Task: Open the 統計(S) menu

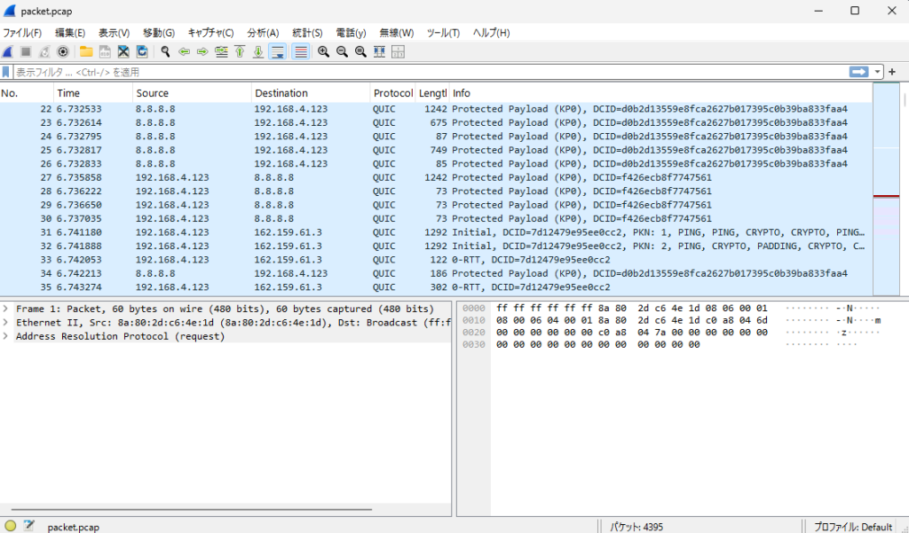Action: pyautogui.click(x=307, y=33)
